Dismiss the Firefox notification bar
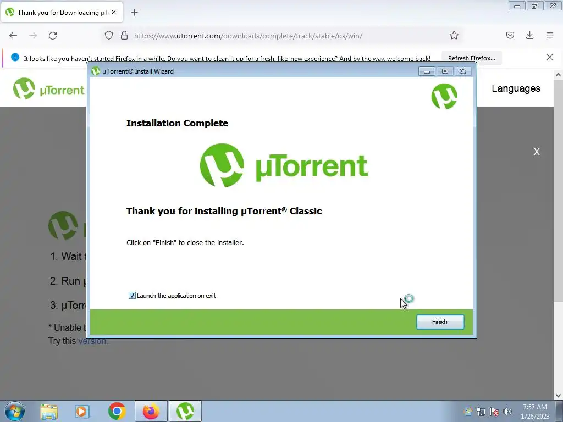 (549, 57)
